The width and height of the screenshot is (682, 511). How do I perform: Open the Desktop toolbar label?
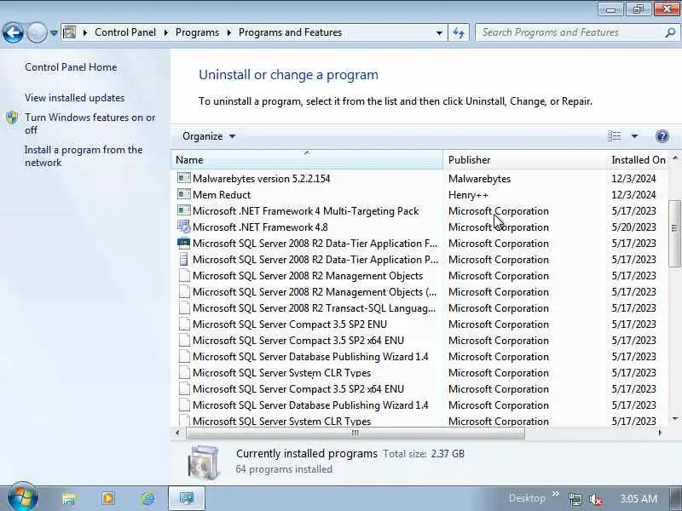pos(527,498)
